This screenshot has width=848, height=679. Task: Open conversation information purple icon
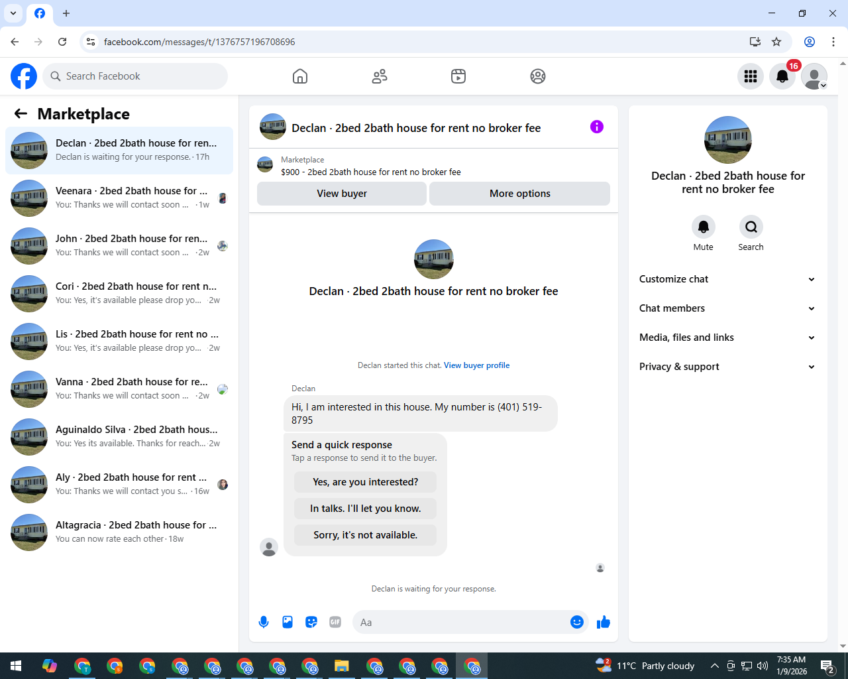[597, 127]
